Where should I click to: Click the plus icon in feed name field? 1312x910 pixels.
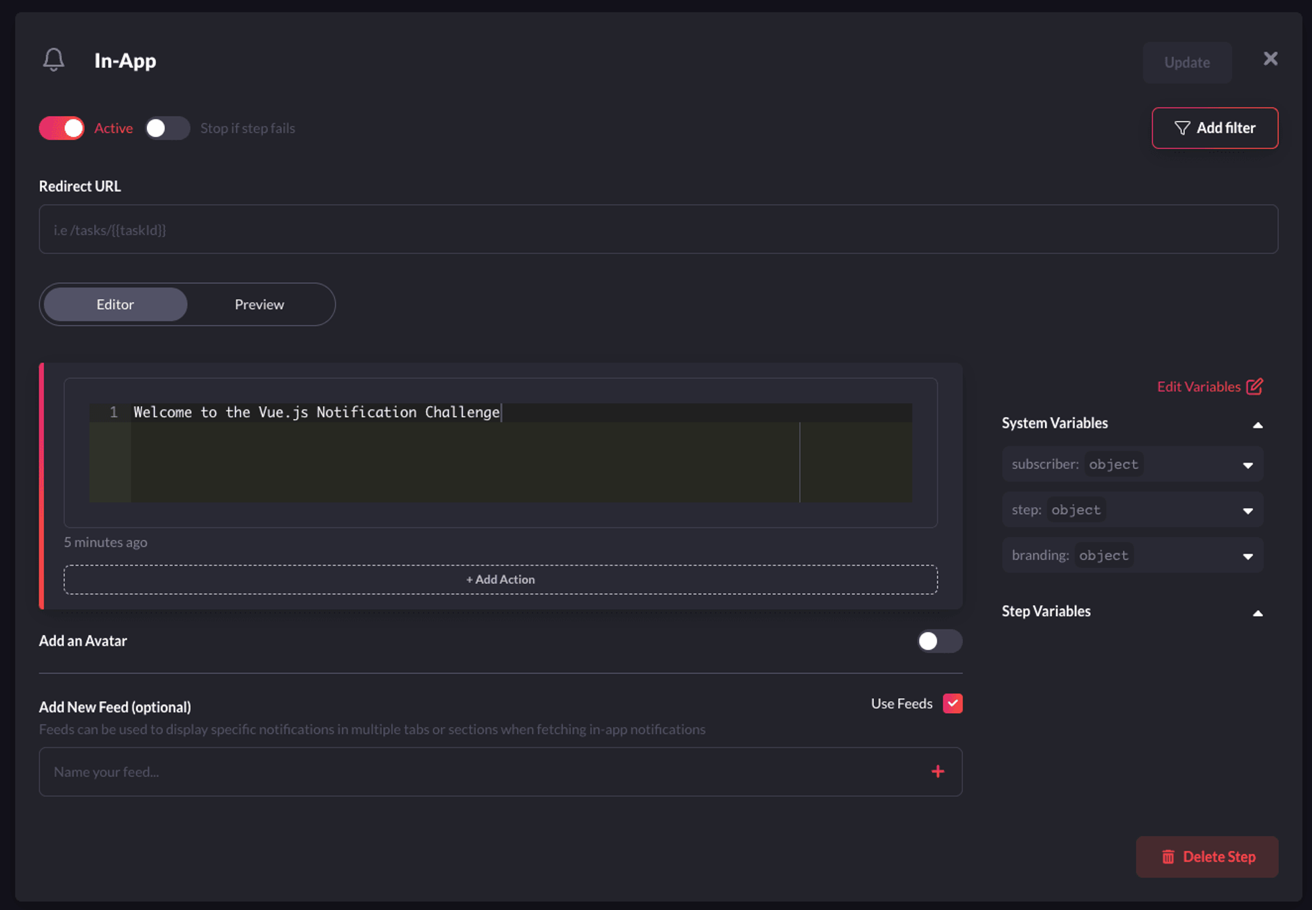[937, 772]
